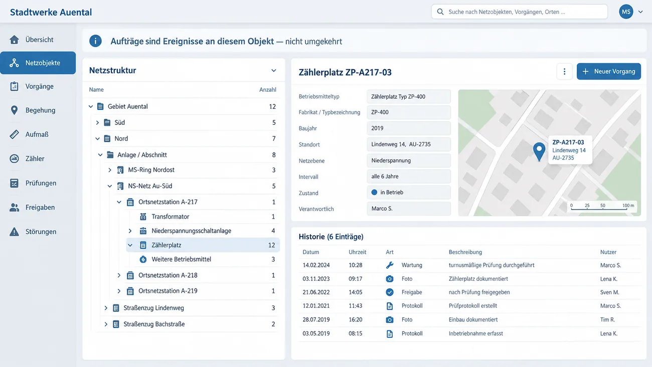Expand the Straßenzug Bachstraße node
The height and width of the screenshot is (367, 652).
pyautogui.click(x=106, y=324)
